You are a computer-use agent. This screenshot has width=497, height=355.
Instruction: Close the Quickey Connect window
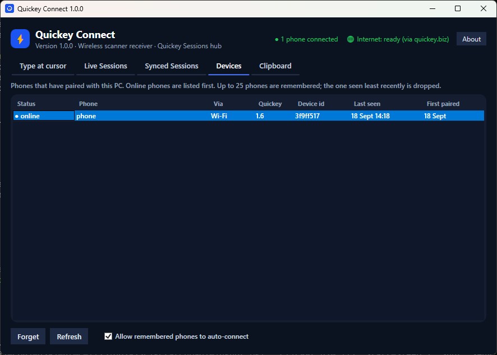pyautogui.click(x=484, y=8)
